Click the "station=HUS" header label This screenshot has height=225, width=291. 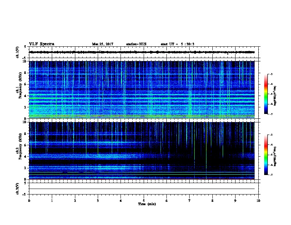coord(136,44)
